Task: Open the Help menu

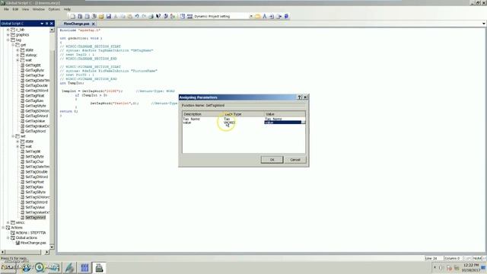Action: [x=68, y=9]
